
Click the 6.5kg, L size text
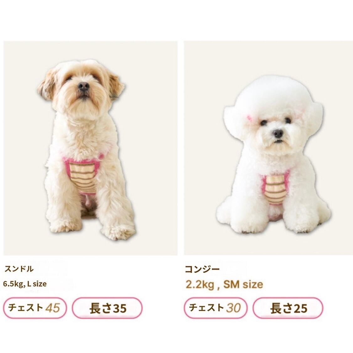(x=25, y=284)
